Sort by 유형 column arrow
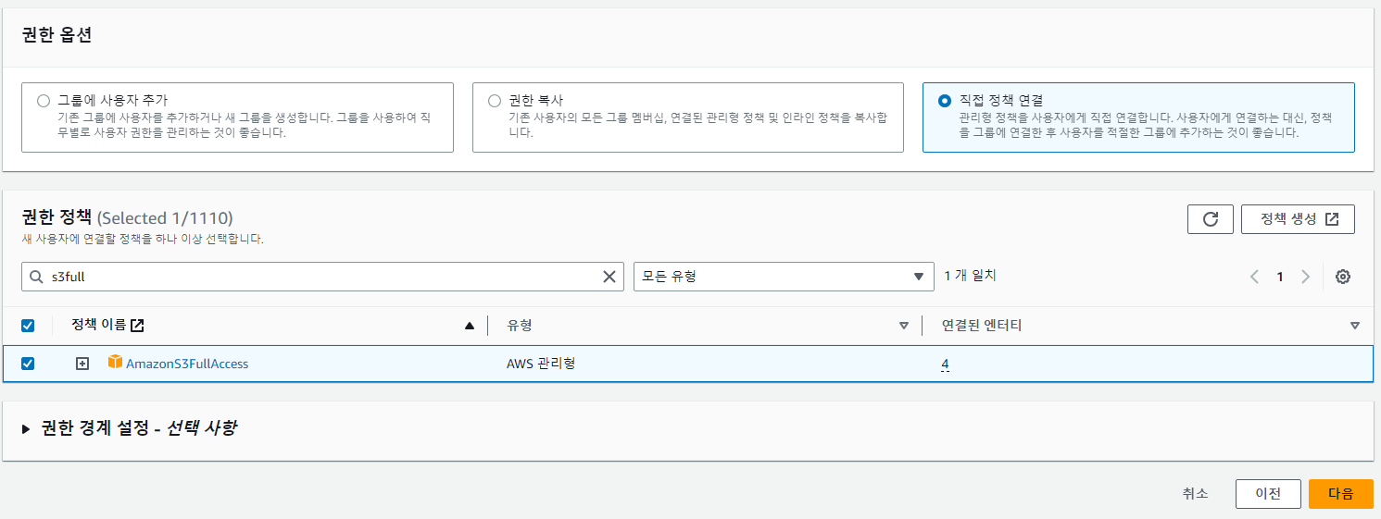1381x519 pixels. (904, 326)
